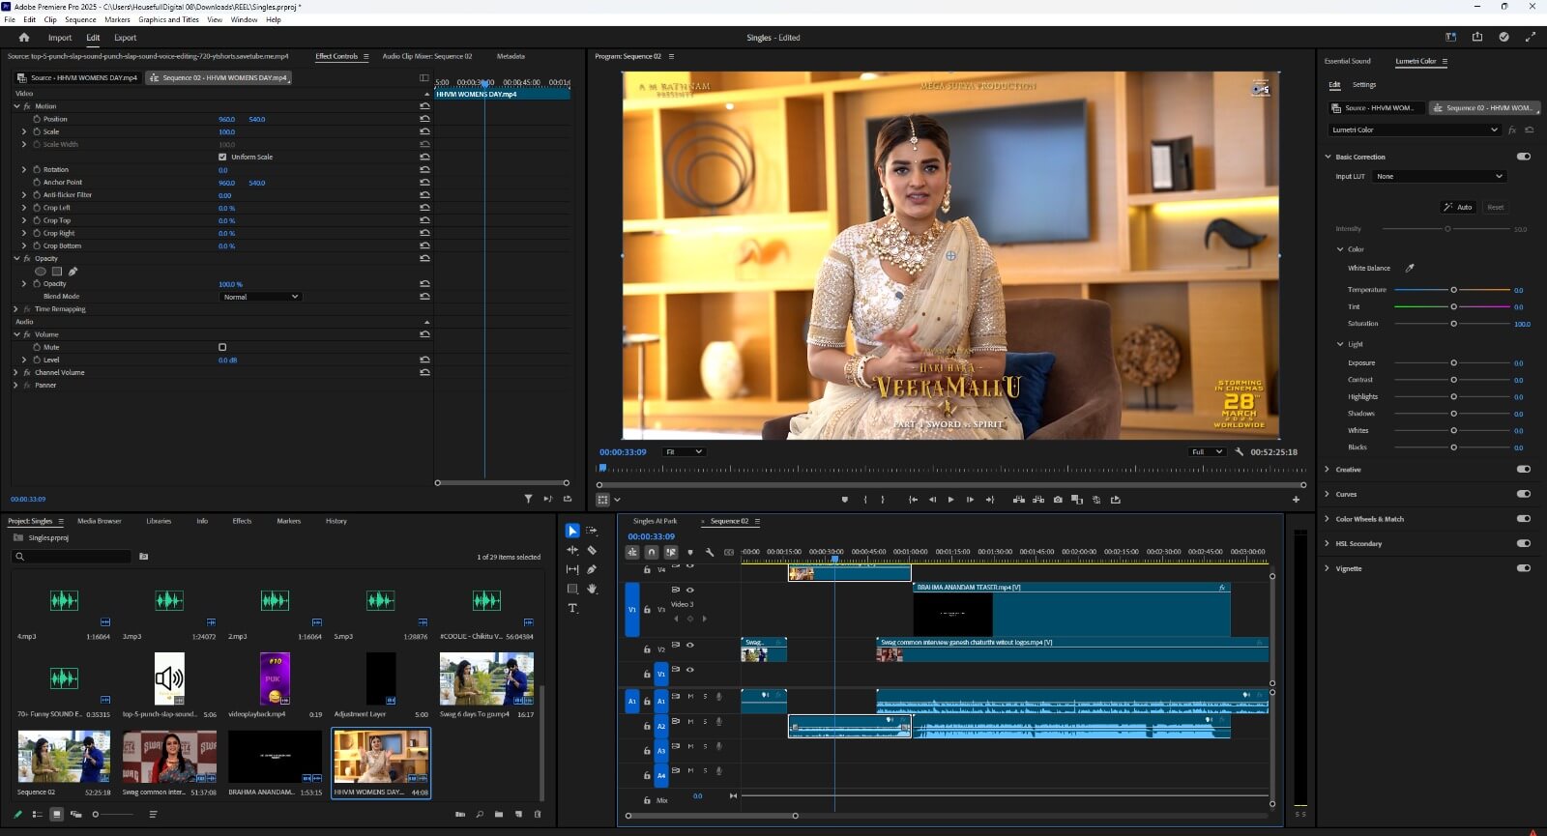Select the Hand tool

tap(592, 589)
